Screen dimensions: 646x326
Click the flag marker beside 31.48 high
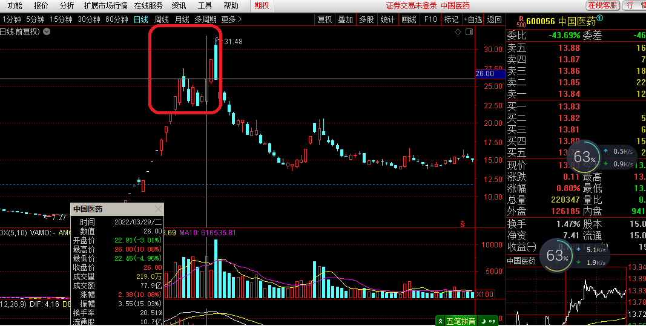click(x=217, y=39)
